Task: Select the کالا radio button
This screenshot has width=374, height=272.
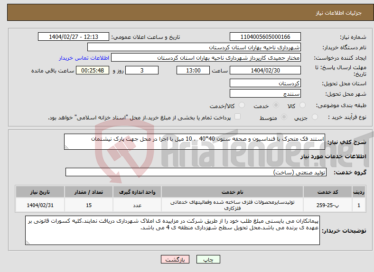Action: coord(302,105)
